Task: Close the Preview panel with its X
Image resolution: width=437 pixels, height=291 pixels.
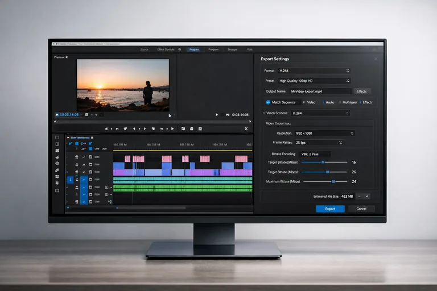Action: pos(67,57)
